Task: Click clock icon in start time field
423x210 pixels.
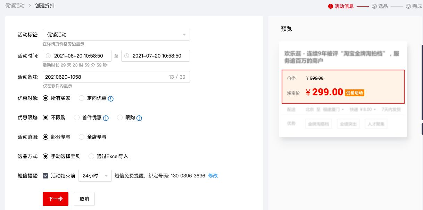Action: coord(48,56)
